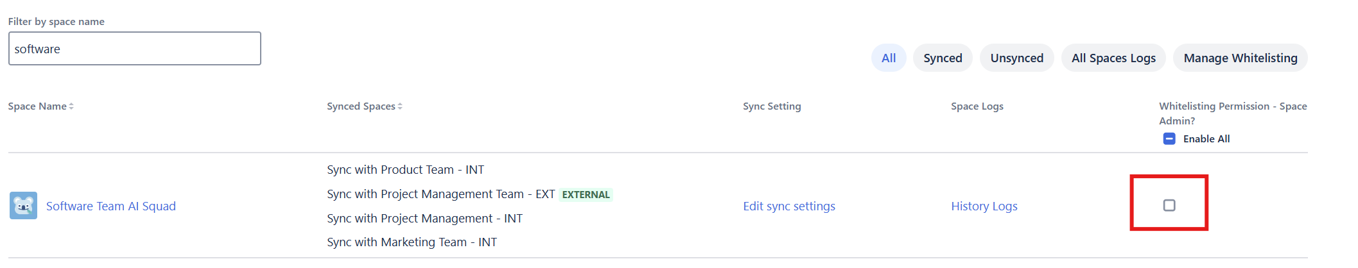Sort by Synced Spaces column arrows

[x=400, y=106]
